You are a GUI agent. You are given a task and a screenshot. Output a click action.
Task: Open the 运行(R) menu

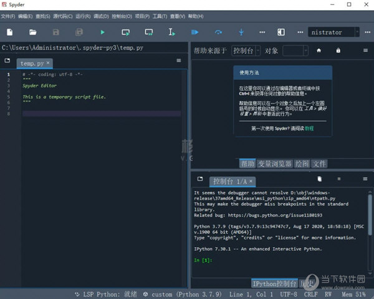83,16
